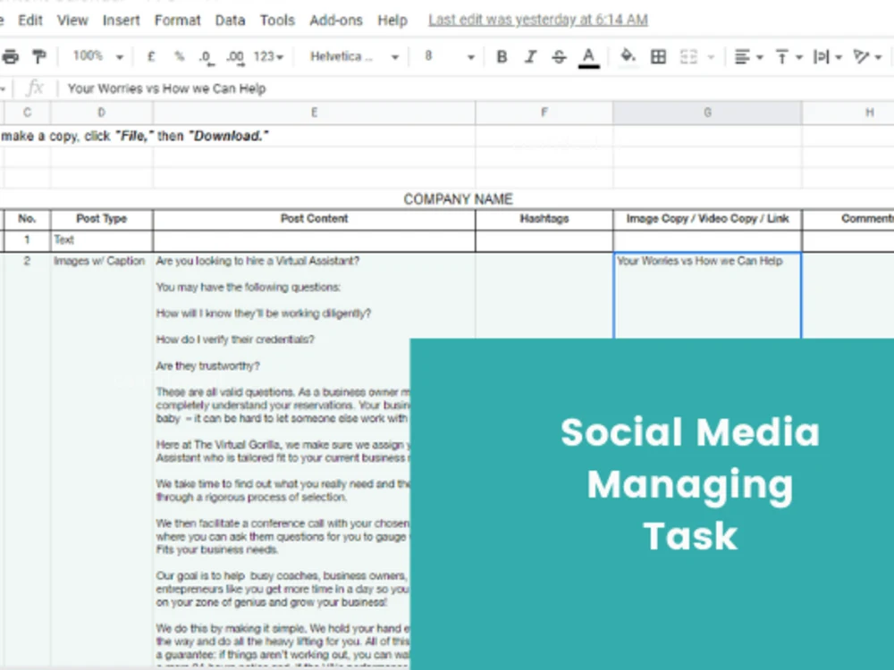Screen dimensions: 894x670
Task: Open the last edit history link
Action: coord(538,20)
